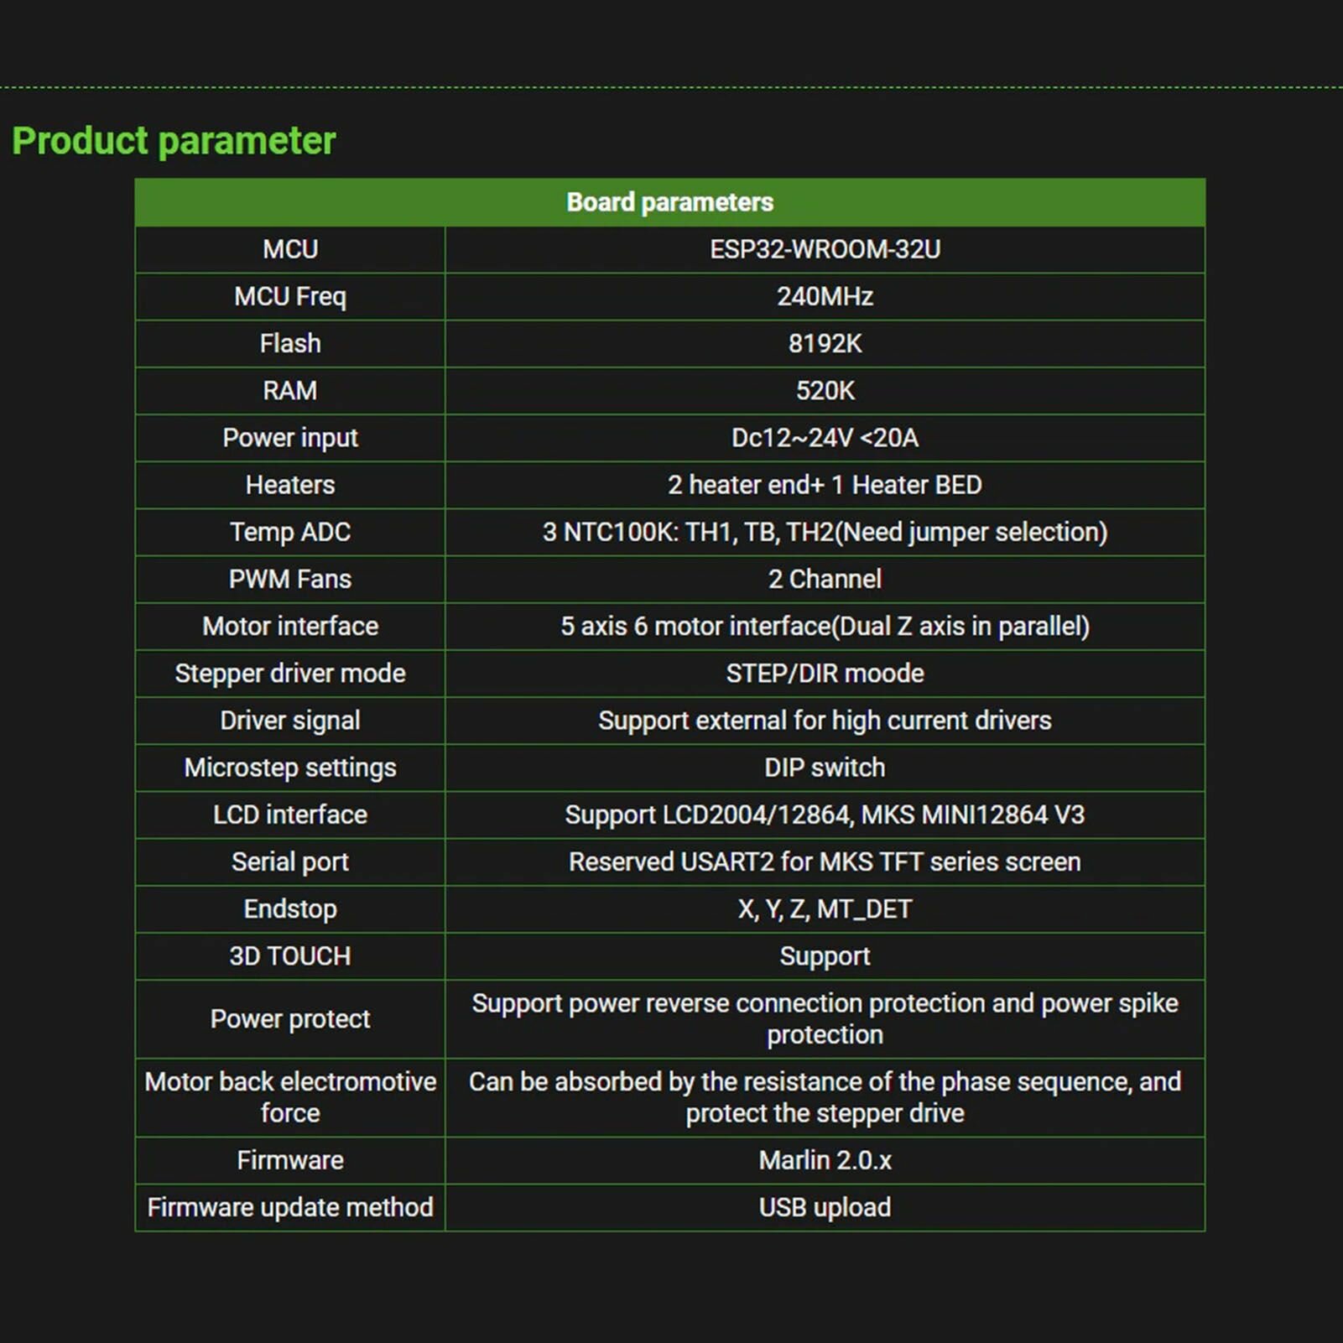Click the Power input label
Image resolution: width=1343 pixels, height=1343 pixels.
click(x=290, y=438)
